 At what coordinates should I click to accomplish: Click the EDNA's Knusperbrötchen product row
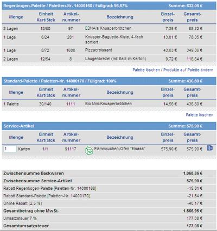109,28
